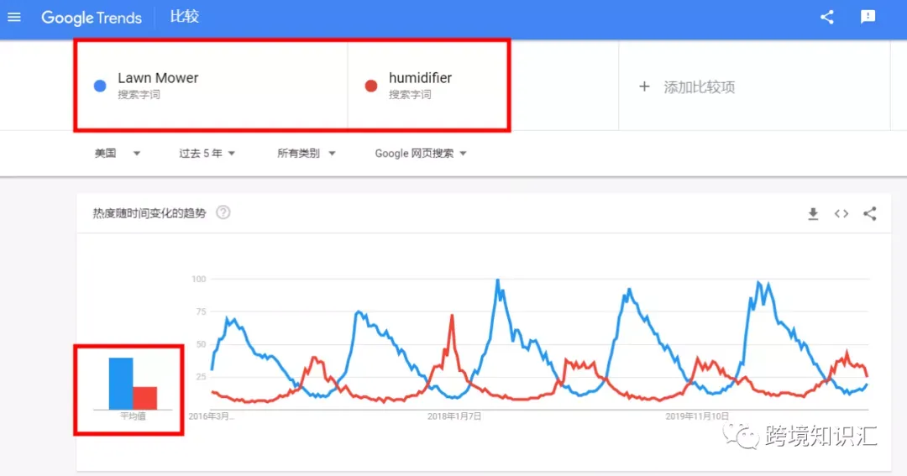Expand the 所有类别 category dropdown

click(x=306, y=154)
